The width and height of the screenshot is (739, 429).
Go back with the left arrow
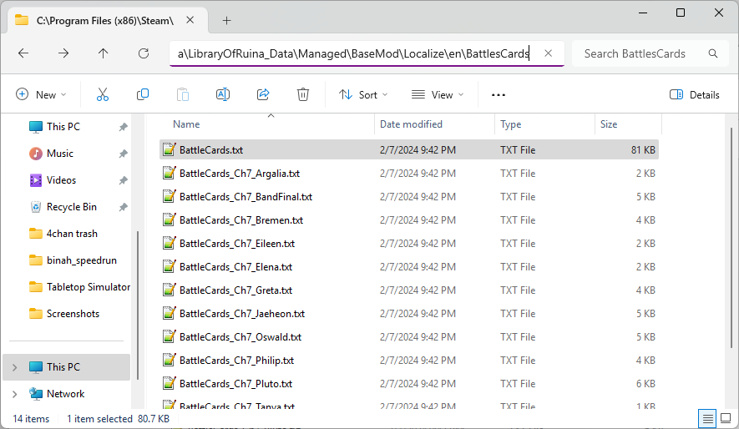click(x=23, y=53)
